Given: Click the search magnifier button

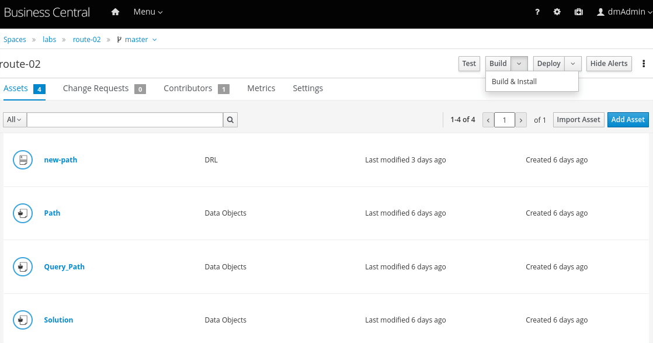Looking at the screenshot, I should click(x=230, y=120).
